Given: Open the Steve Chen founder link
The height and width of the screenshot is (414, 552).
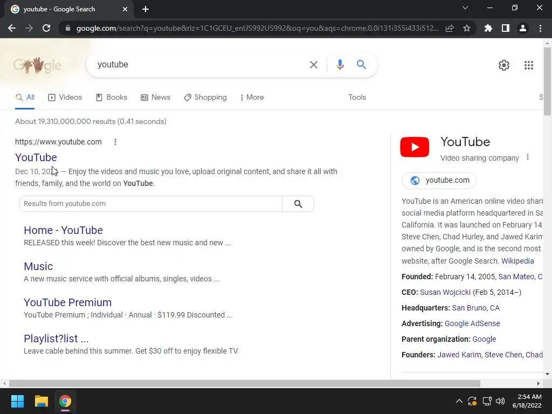Looking at the screenshot, I should click(x=503, y=355).
